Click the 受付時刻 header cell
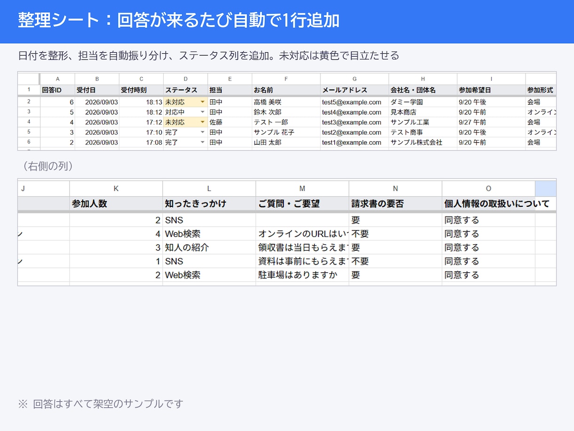 click(141, 90)
